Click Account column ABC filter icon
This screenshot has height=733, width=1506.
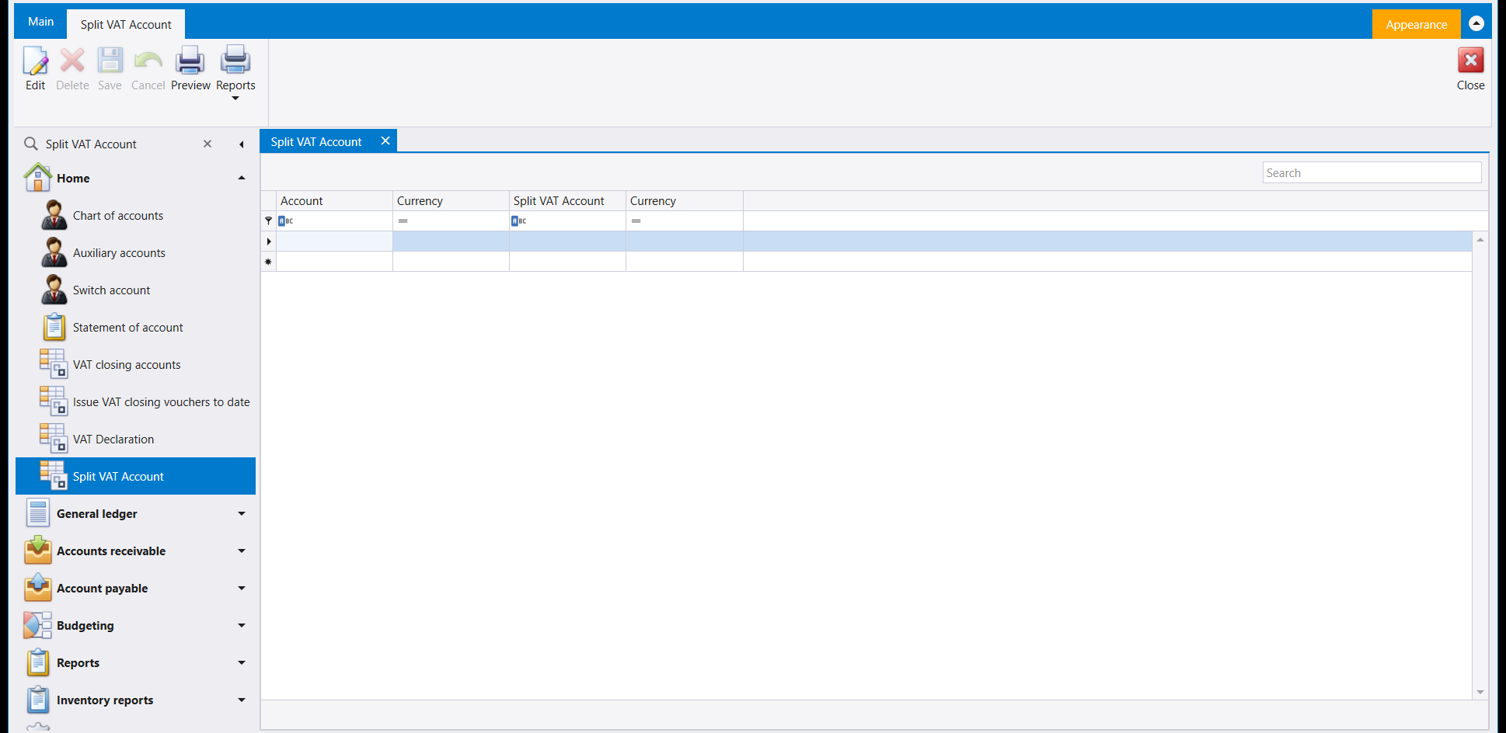click(x=285, y=221)
